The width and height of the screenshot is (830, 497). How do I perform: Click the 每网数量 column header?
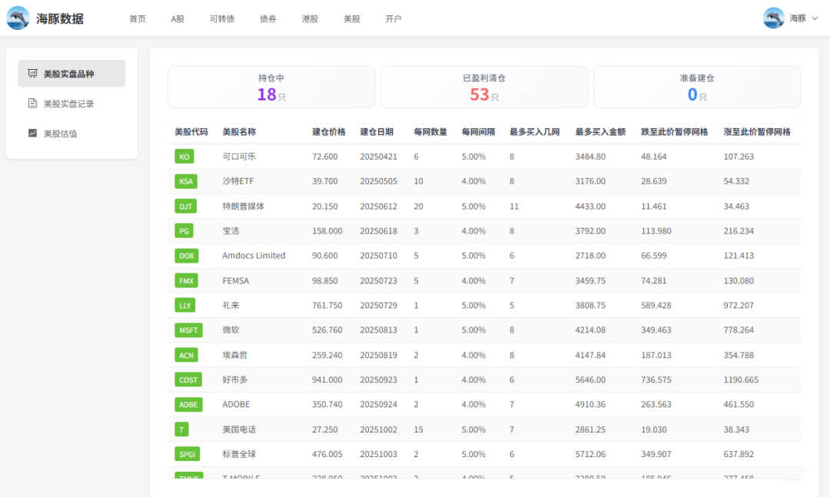point(430,132)
